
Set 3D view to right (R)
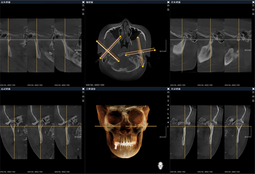coord(168,118)
